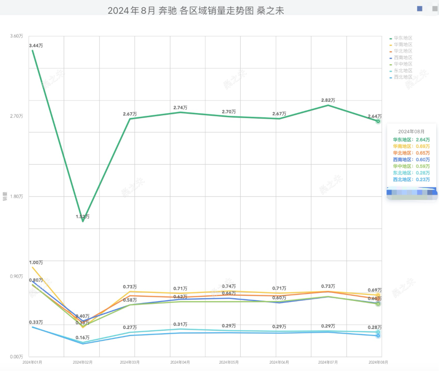Click the 华东 February low point 1.52万

[x=83, y=221]
